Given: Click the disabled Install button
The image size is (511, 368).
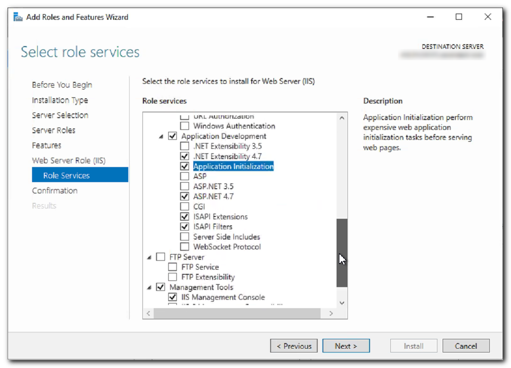Looking at the screenshot, I should click(413, 346).
